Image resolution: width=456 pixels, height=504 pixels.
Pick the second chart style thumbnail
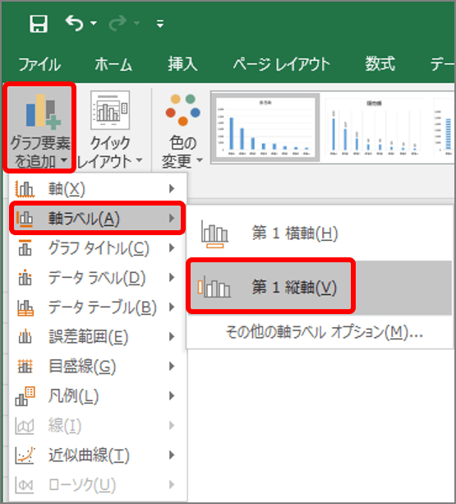click(374, 127)
